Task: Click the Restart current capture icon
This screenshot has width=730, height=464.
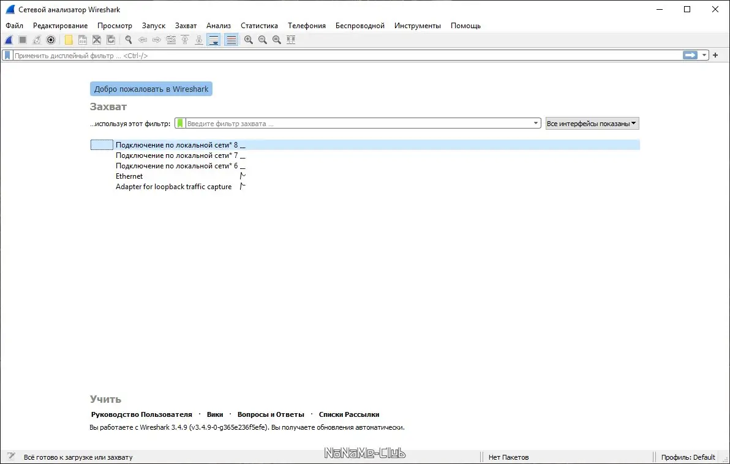Action: (37, 40)
